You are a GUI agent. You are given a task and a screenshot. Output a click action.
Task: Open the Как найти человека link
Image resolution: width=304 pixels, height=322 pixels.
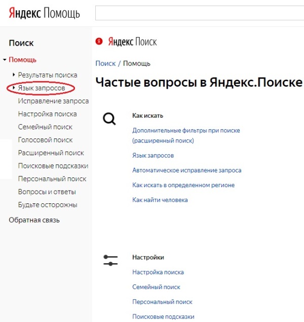160,200
